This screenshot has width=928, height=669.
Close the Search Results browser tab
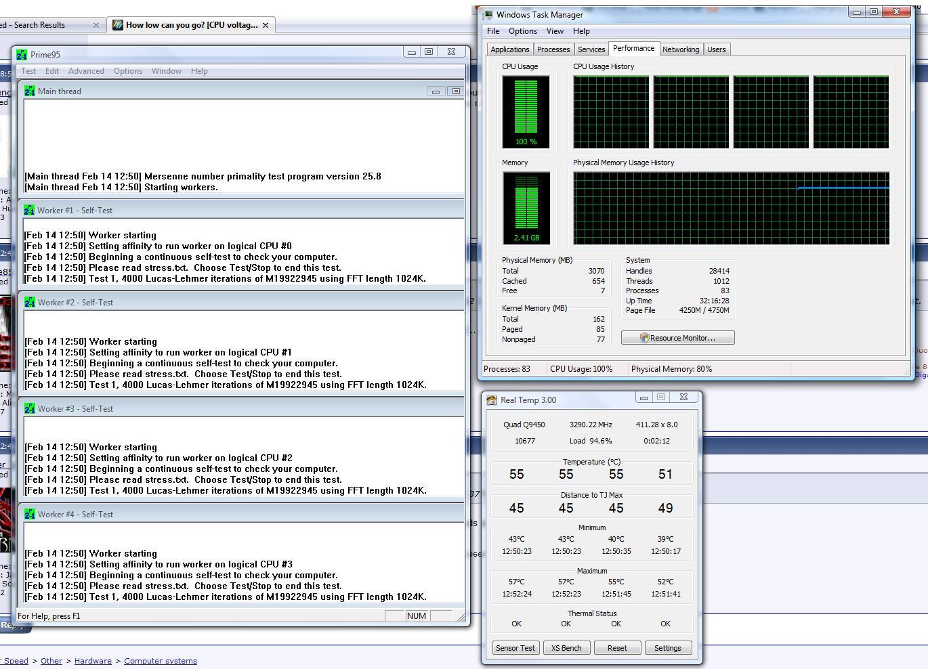pos(96,25)
